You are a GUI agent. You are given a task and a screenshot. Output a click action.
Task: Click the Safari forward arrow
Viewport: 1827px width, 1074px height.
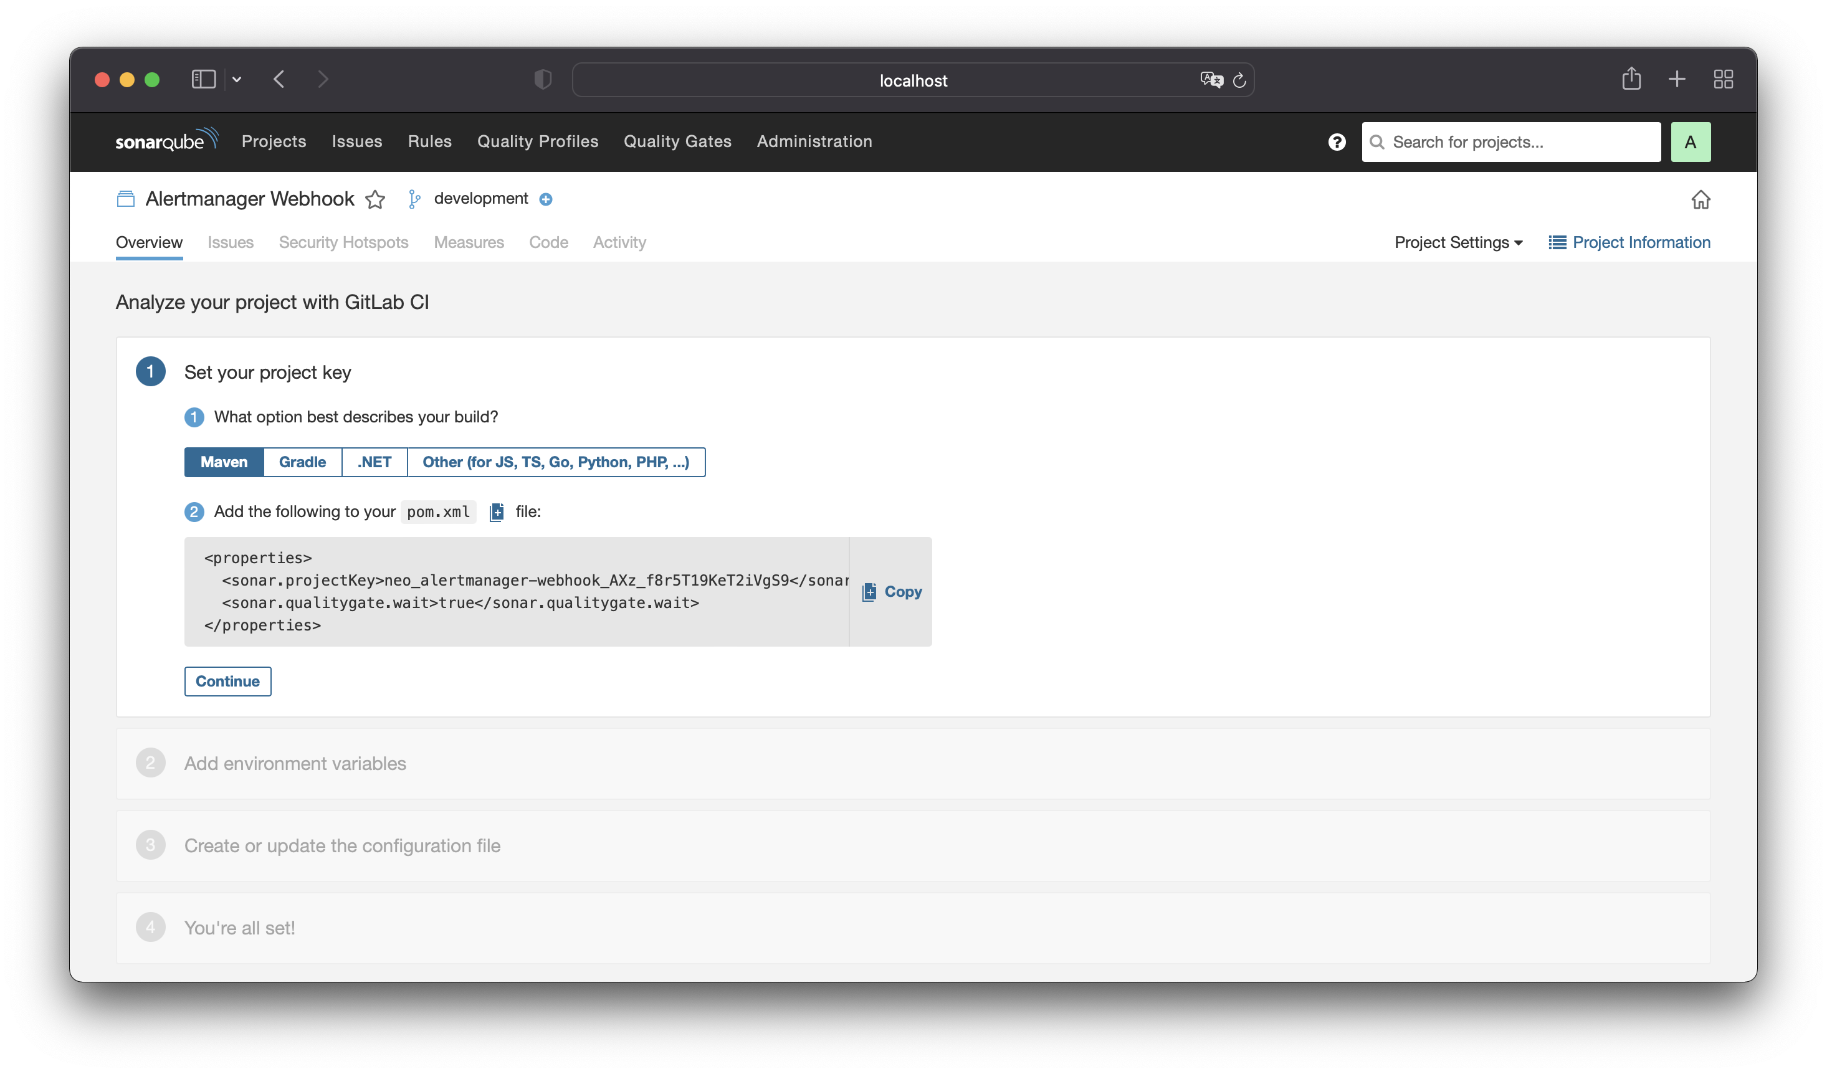(323, 79)
